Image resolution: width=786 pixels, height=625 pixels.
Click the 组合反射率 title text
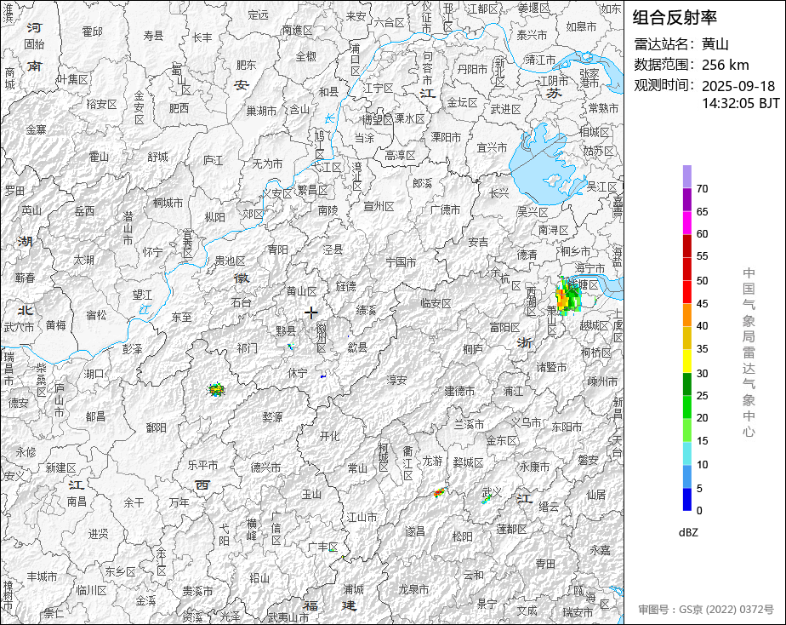pyautogui.click(x=675, y=18)
